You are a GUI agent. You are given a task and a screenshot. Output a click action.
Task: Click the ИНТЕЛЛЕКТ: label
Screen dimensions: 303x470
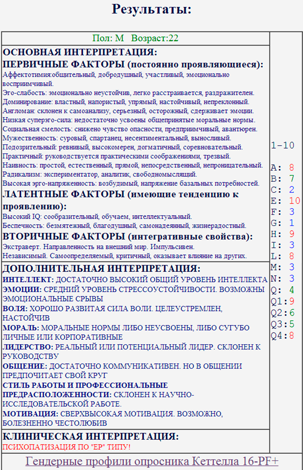pos(28,280)
